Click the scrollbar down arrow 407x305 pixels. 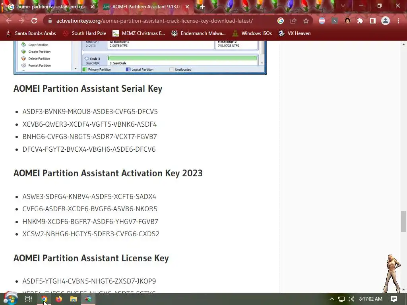click(403, 290)
